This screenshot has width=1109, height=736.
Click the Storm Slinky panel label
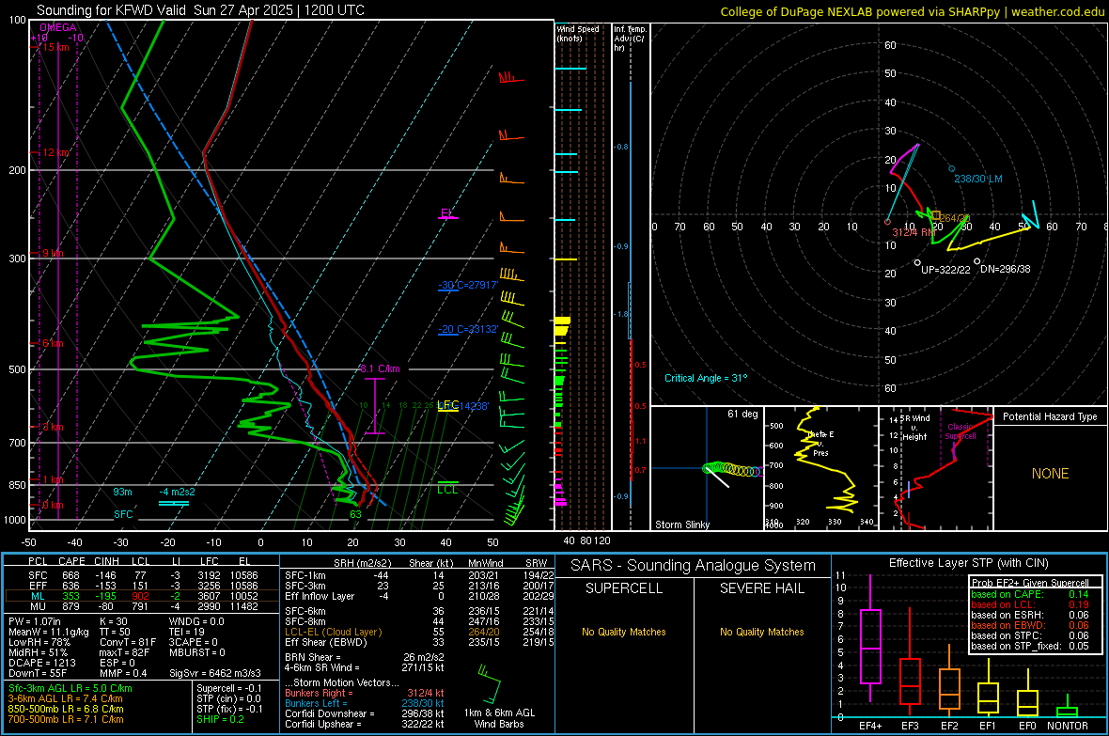681,525
